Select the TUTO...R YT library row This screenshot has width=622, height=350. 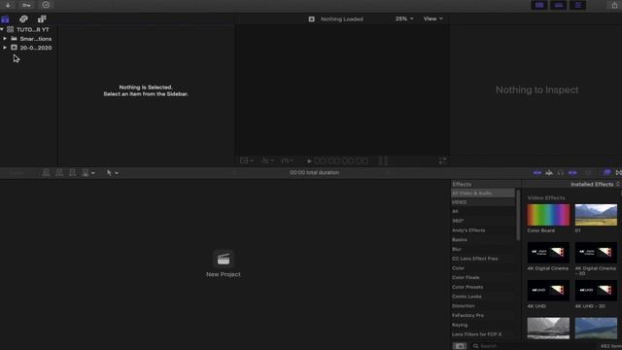28,29
